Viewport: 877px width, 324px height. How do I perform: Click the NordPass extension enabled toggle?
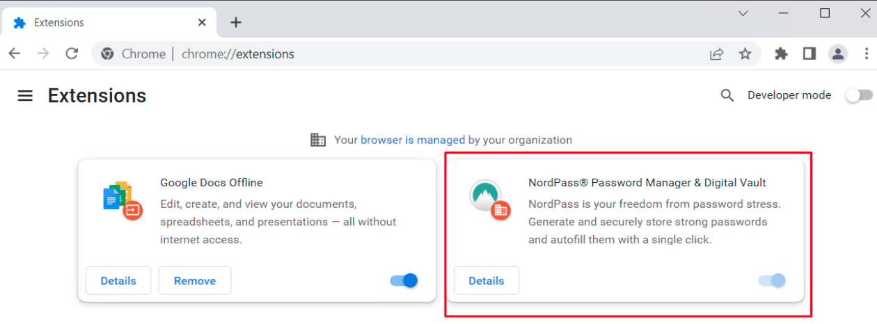(772, 280)
